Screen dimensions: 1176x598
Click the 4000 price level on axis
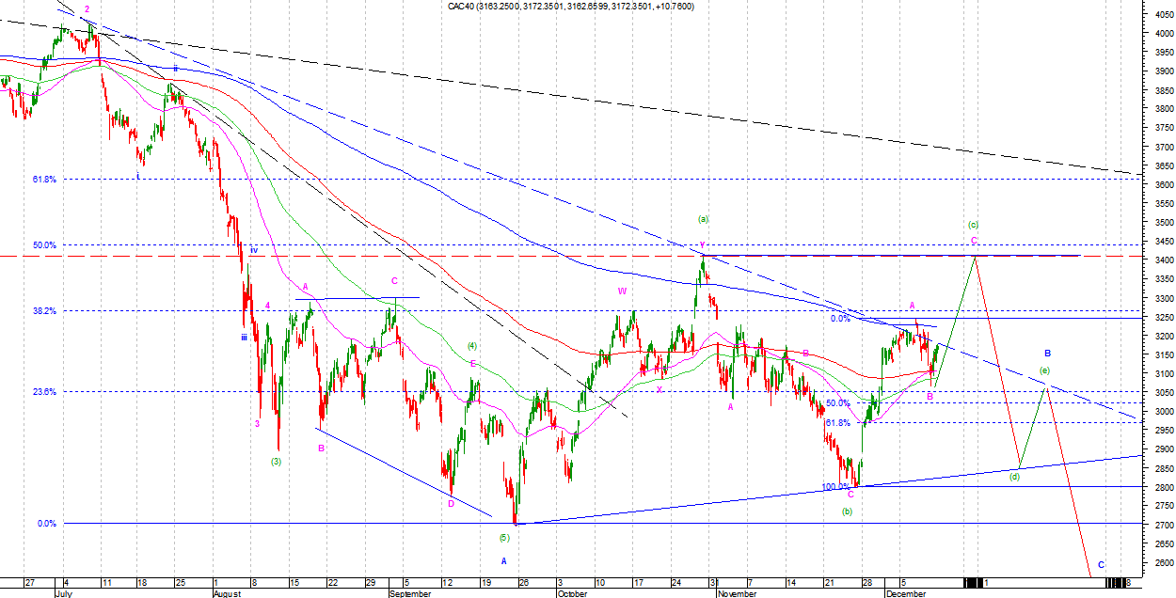1162,34
